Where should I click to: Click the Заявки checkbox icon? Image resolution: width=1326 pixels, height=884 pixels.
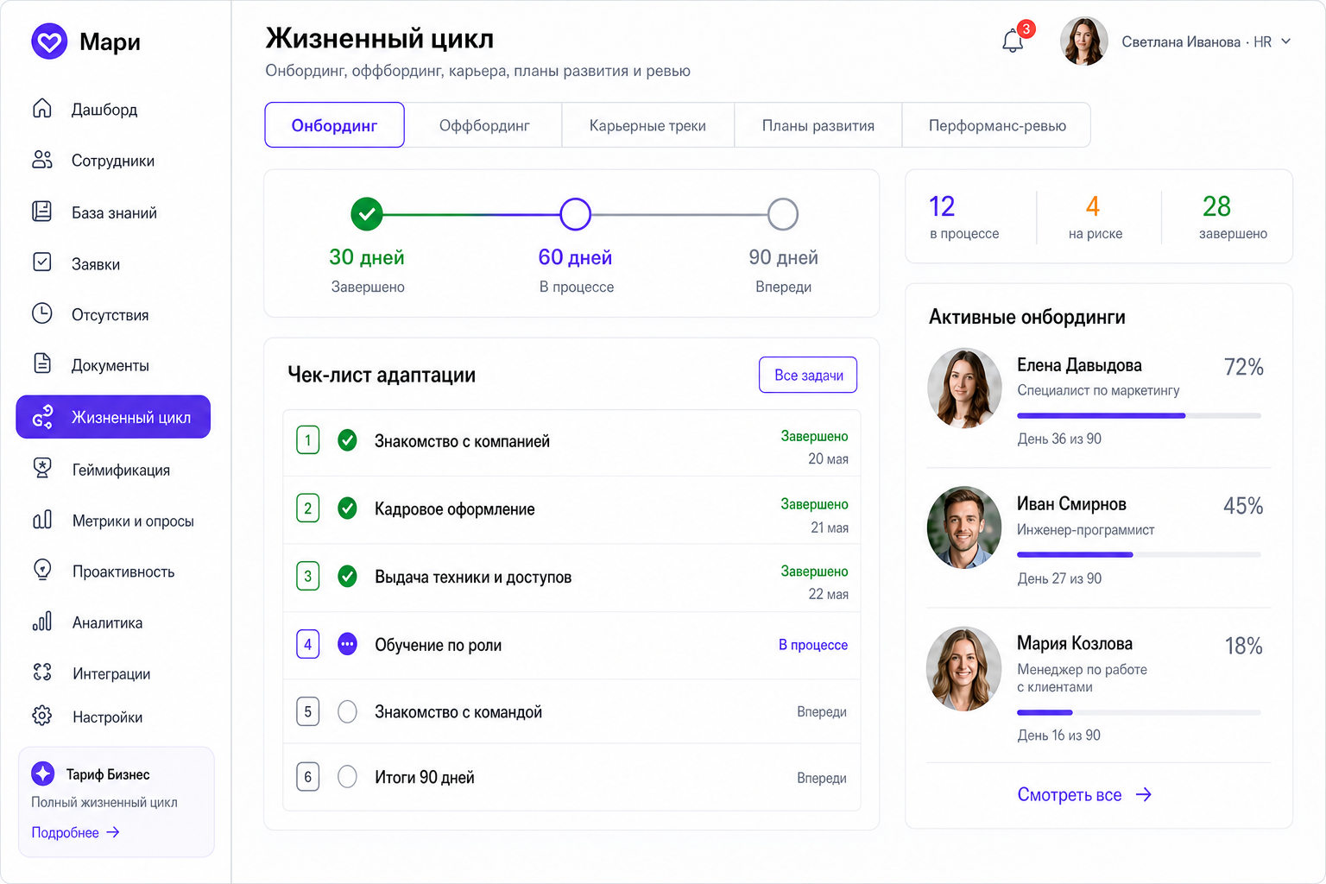42,262
